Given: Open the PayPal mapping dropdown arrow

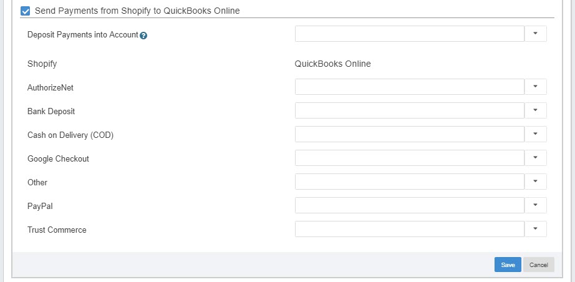Looking at the screenshot, I should tap(535, 205).
